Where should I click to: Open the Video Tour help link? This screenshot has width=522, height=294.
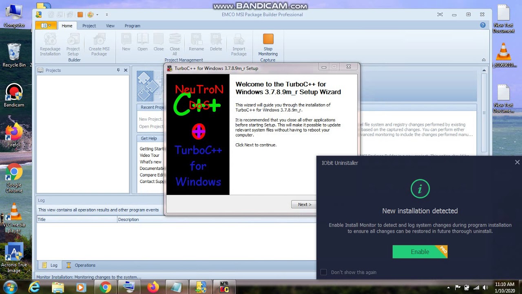pos(150,155)
